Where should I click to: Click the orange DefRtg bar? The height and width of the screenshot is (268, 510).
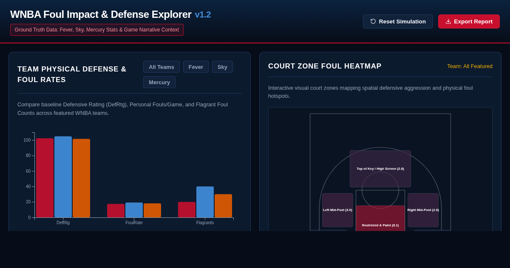(81, 178)
